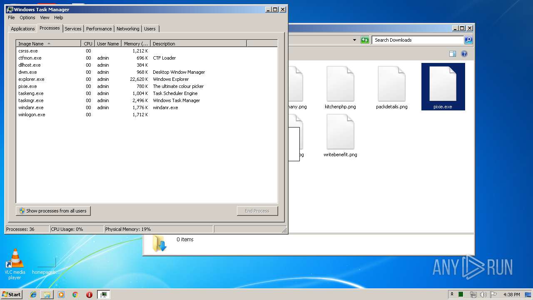533x300 pixels.
Task: Switch to the Performance tab
Action: coord(99,29)
